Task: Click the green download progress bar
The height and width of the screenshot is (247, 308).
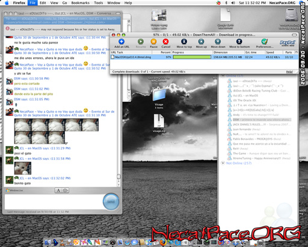Action: (x=192, y=57)
